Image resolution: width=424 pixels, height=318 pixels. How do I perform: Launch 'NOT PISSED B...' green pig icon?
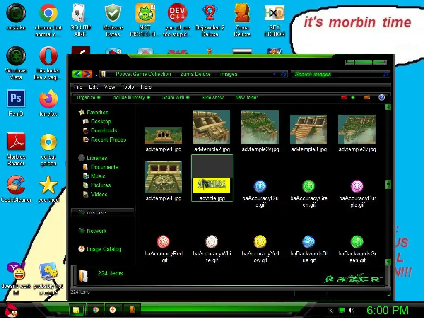(x=145, y=20)
